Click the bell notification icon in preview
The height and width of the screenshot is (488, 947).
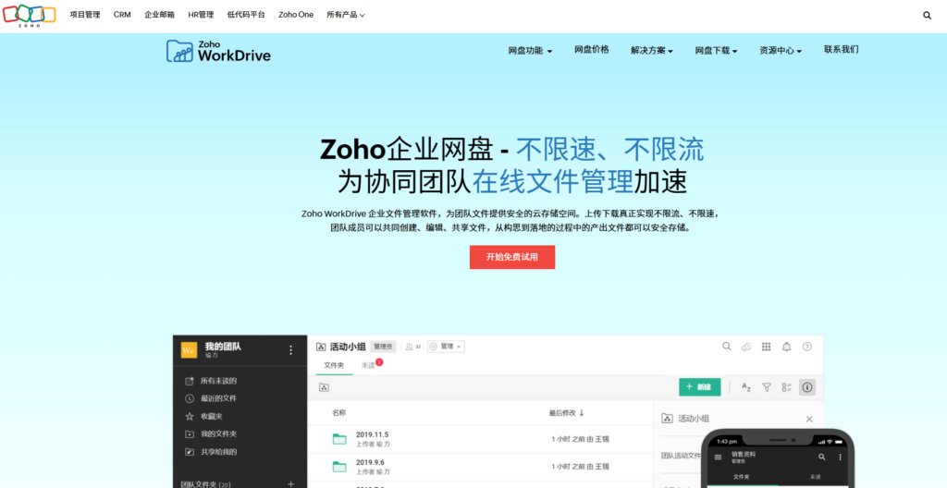click(x=786, y=347)
